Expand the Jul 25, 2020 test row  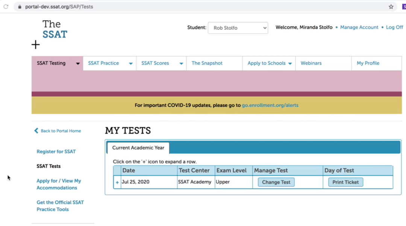[x=117, y=182]
